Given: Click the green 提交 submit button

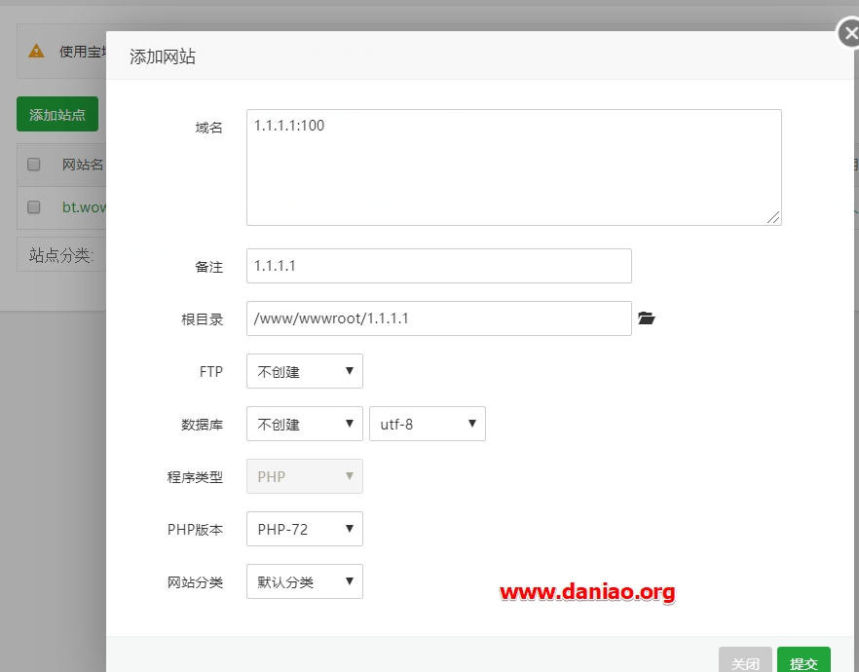Looking at the screenshot, I should (803, 660).
